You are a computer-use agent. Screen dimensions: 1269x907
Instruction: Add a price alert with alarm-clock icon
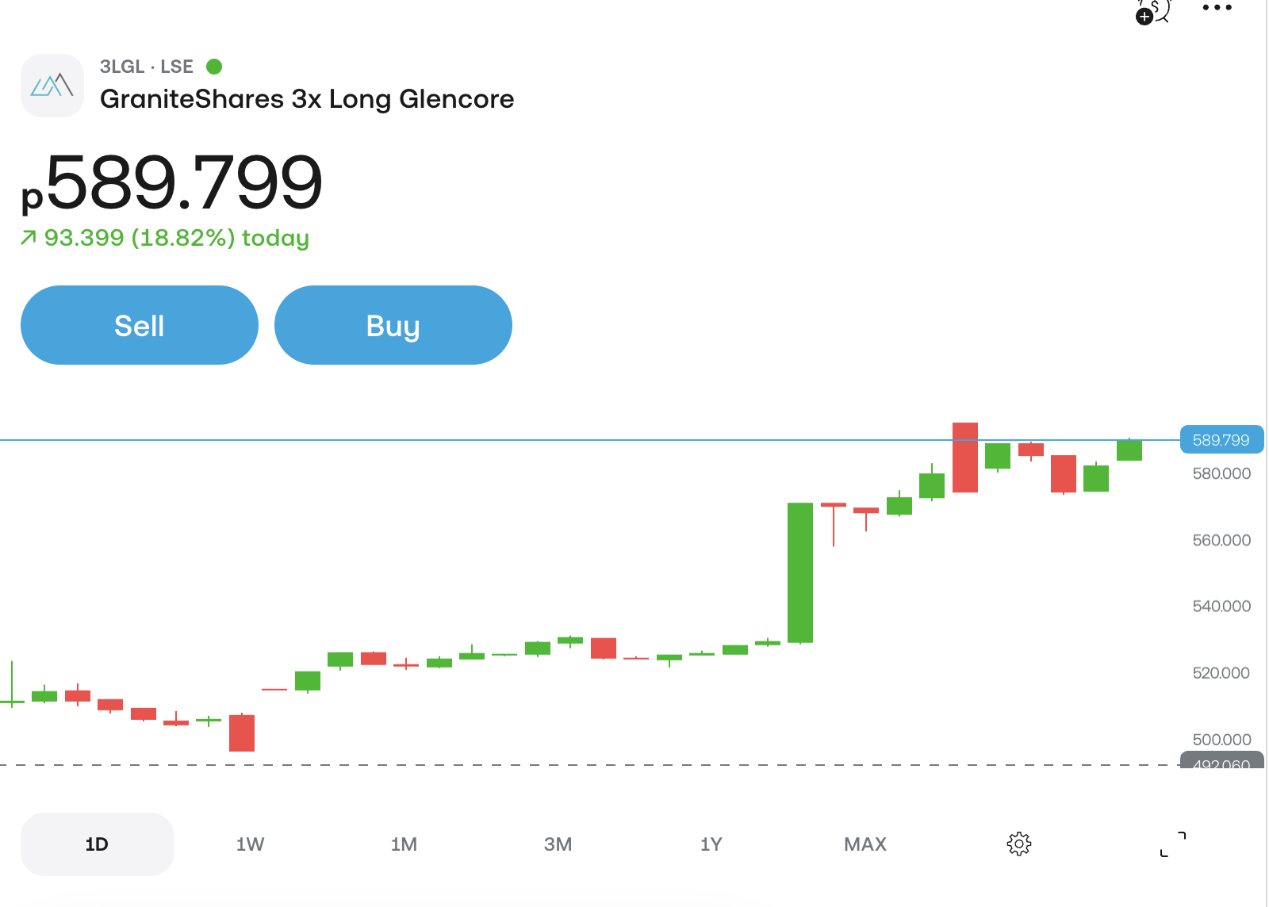tap(1152, 11)
